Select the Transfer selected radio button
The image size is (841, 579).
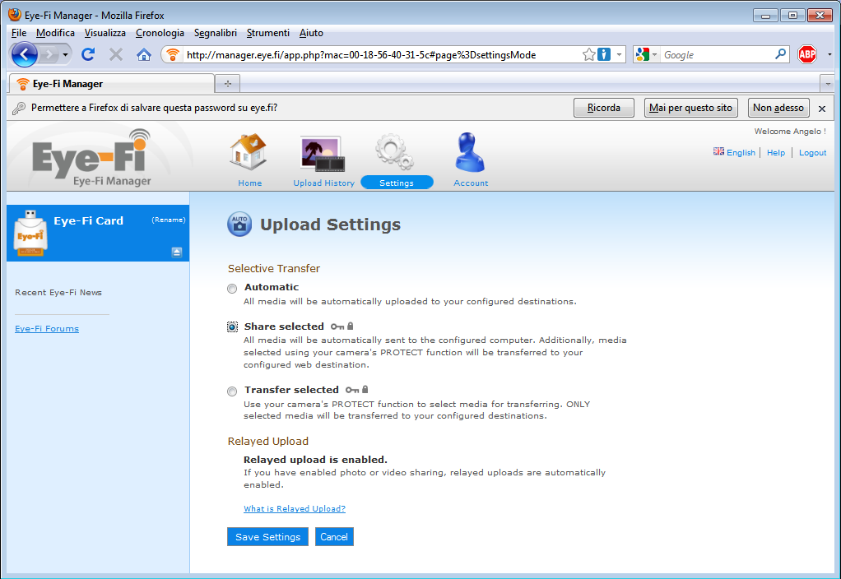[232, 391]
